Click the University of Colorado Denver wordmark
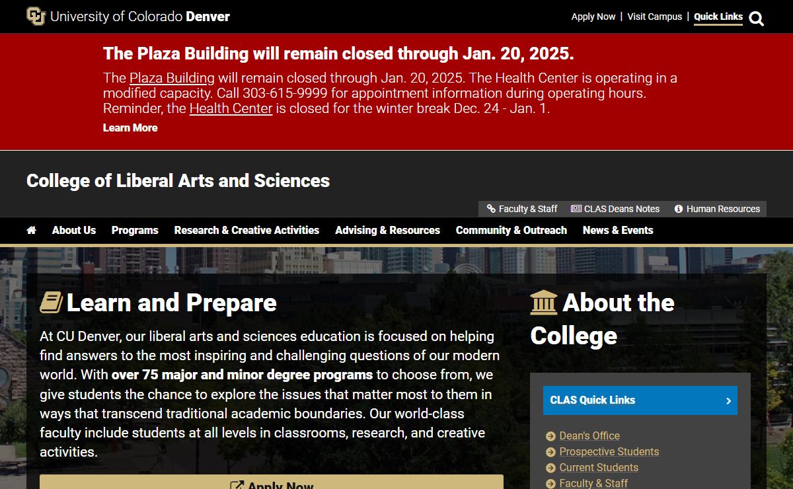 [140, 17]
